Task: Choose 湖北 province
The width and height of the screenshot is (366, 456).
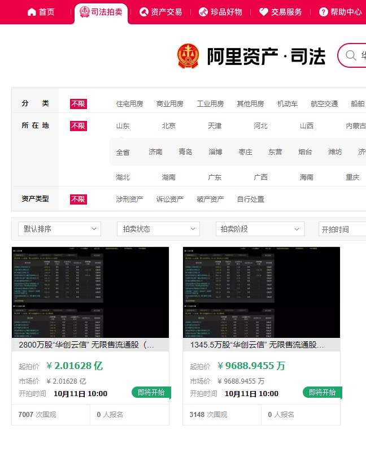Action: 123,177
